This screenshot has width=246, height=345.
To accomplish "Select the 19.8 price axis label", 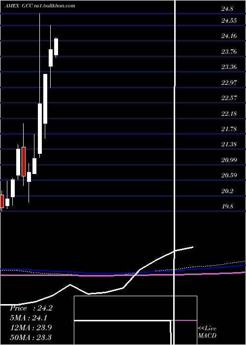I will [x=227, y=207].
